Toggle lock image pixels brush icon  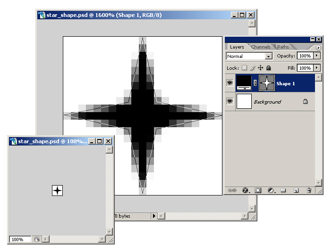[x=253, y=68]
